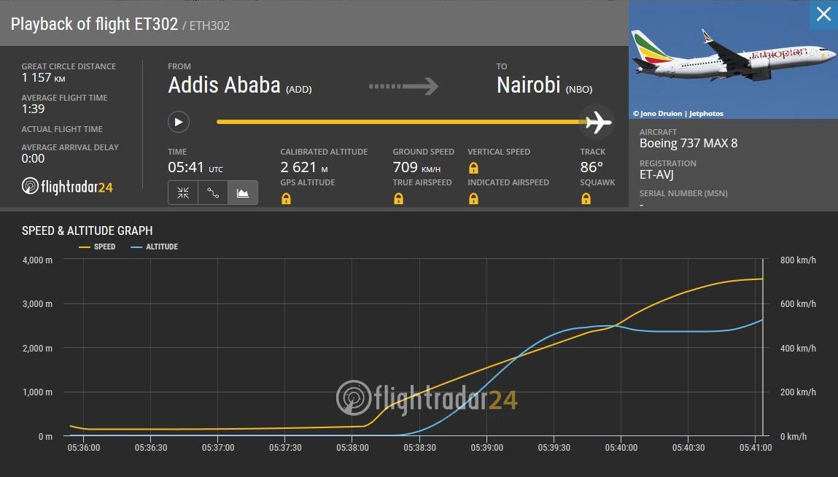Toggle the ALTITUDE series in graph legend
Image resolution: width=838 pixels, height=477 pixels.
155,247
